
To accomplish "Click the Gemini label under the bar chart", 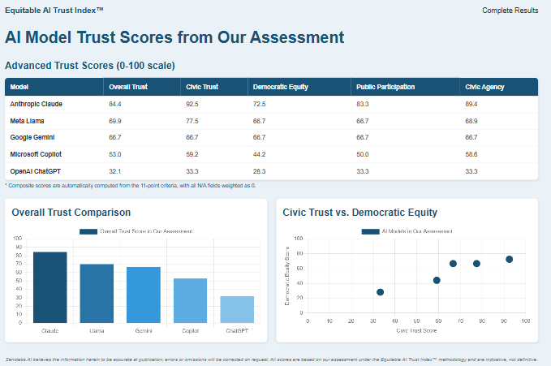I will pyautogui.click(x=144, y=331).
